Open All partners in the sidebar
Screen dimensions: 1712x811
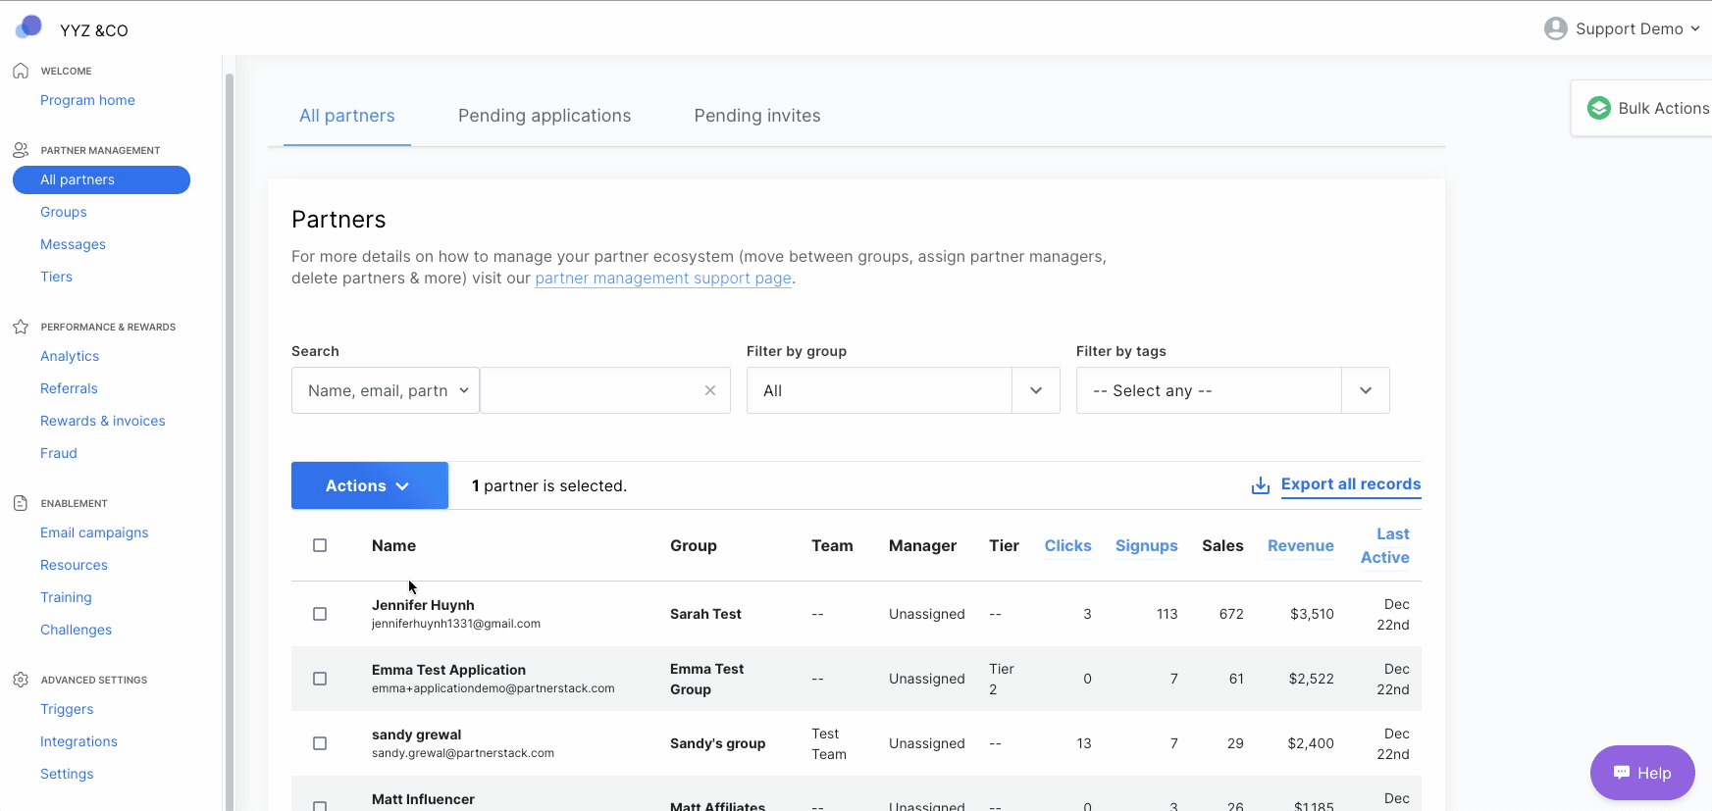click(x=101, y=179)
